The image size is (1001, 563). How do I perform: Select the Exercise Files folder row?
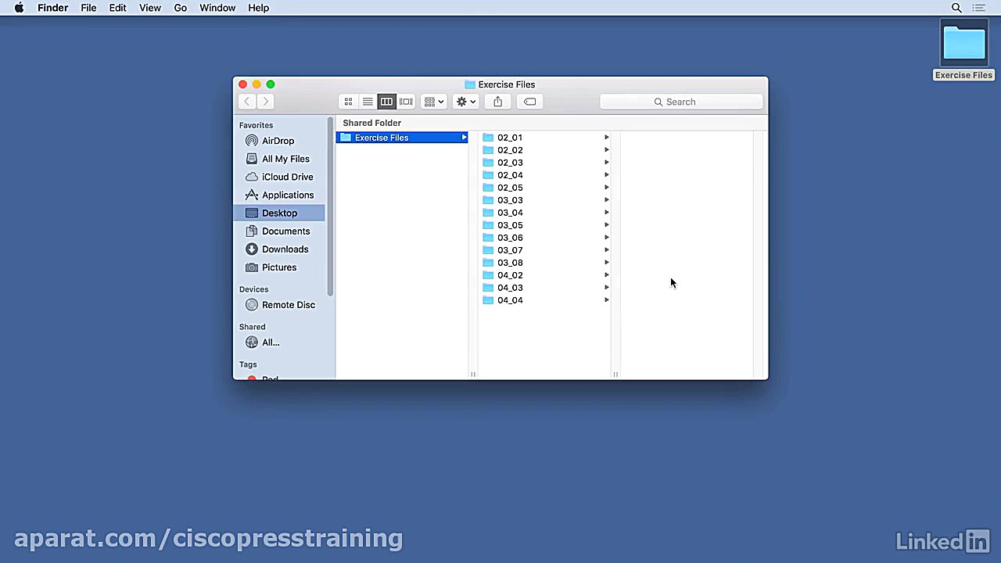[x=402, y=138]
